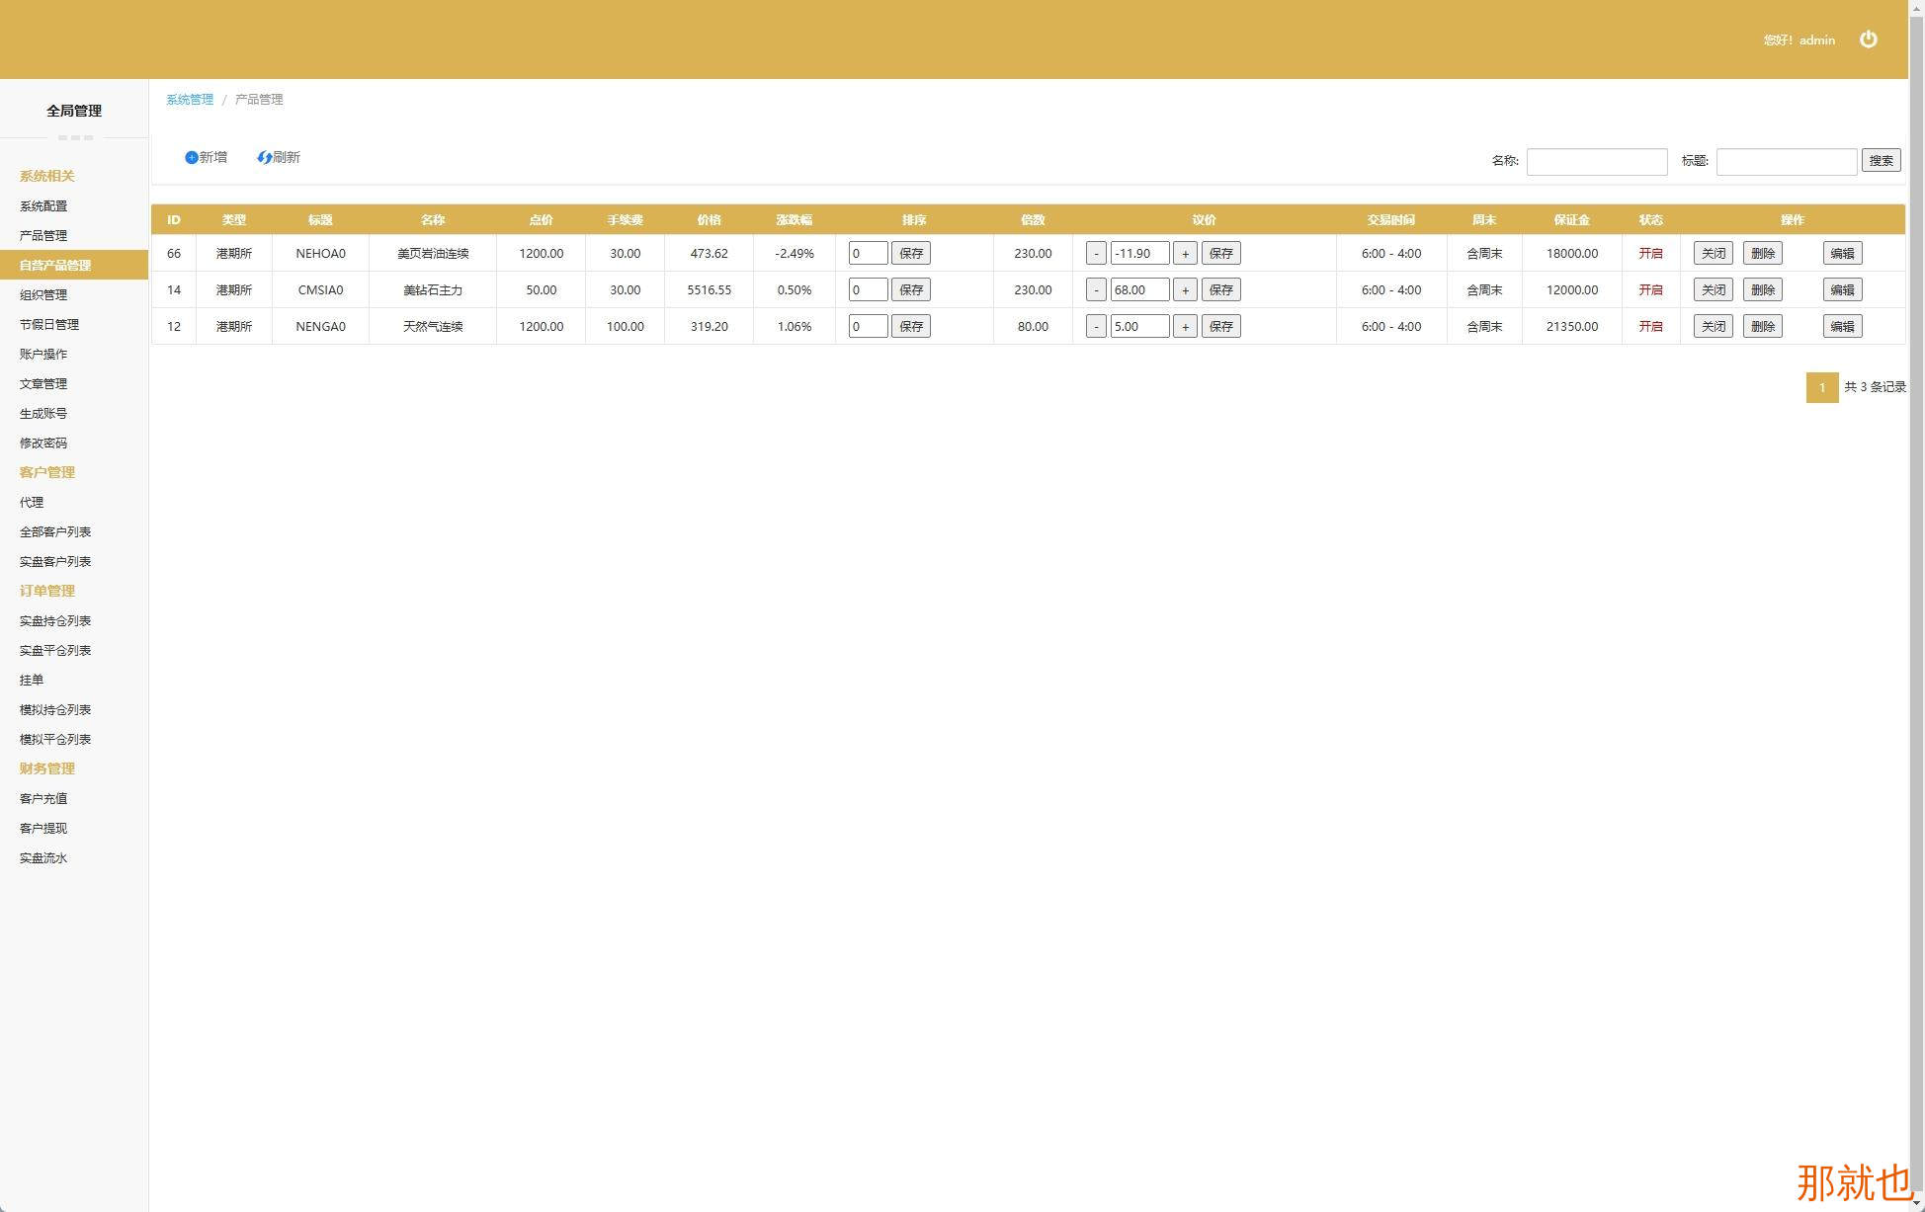Close product 天然气连续 with 关闭 button
Image resolution: width=1925 pixels, height=1212 pixels.
pos(1713,326)
